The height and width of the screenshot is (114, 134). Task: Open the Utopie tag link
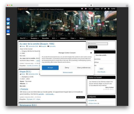pos(38,99)
